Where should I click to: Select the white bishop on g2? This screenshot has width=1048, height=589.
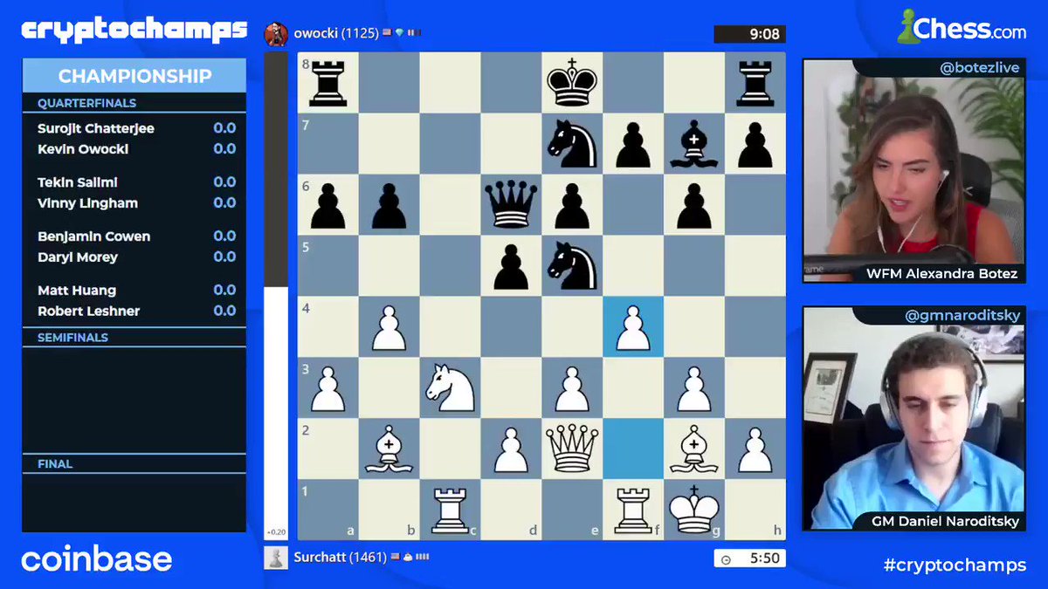pyautogui.click(x=694, y=449)
